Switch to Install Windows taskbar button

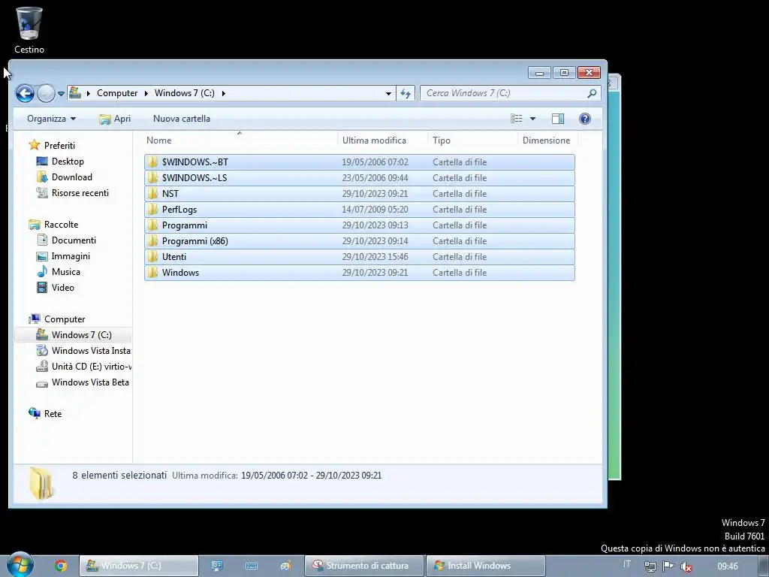(486, 566)
